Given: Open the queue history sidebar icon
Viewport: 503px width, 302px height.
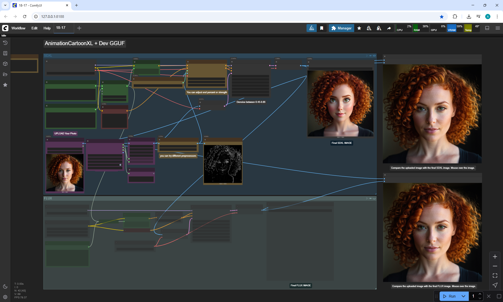Looking at the screenshot, I should coord(5,43).
